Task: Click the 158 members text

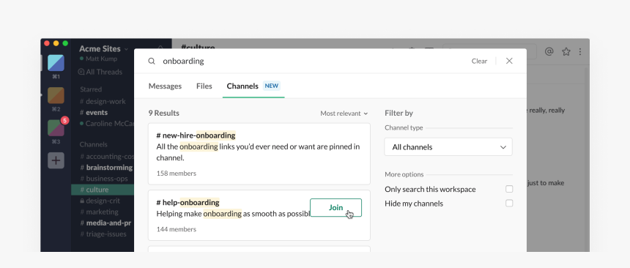Action: click(177, 174)
